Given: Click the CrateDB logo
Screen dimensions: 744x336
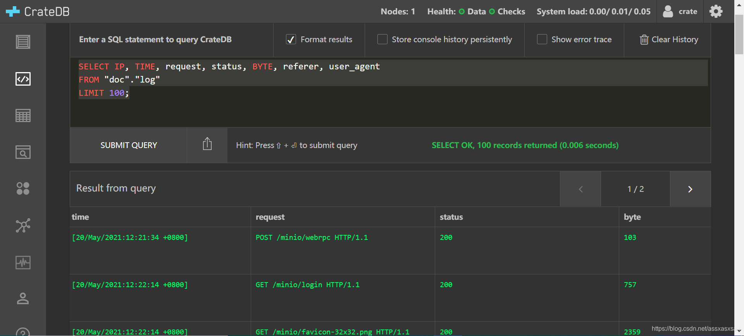Looking at the screenshot, I should click(x=38, y=12).
